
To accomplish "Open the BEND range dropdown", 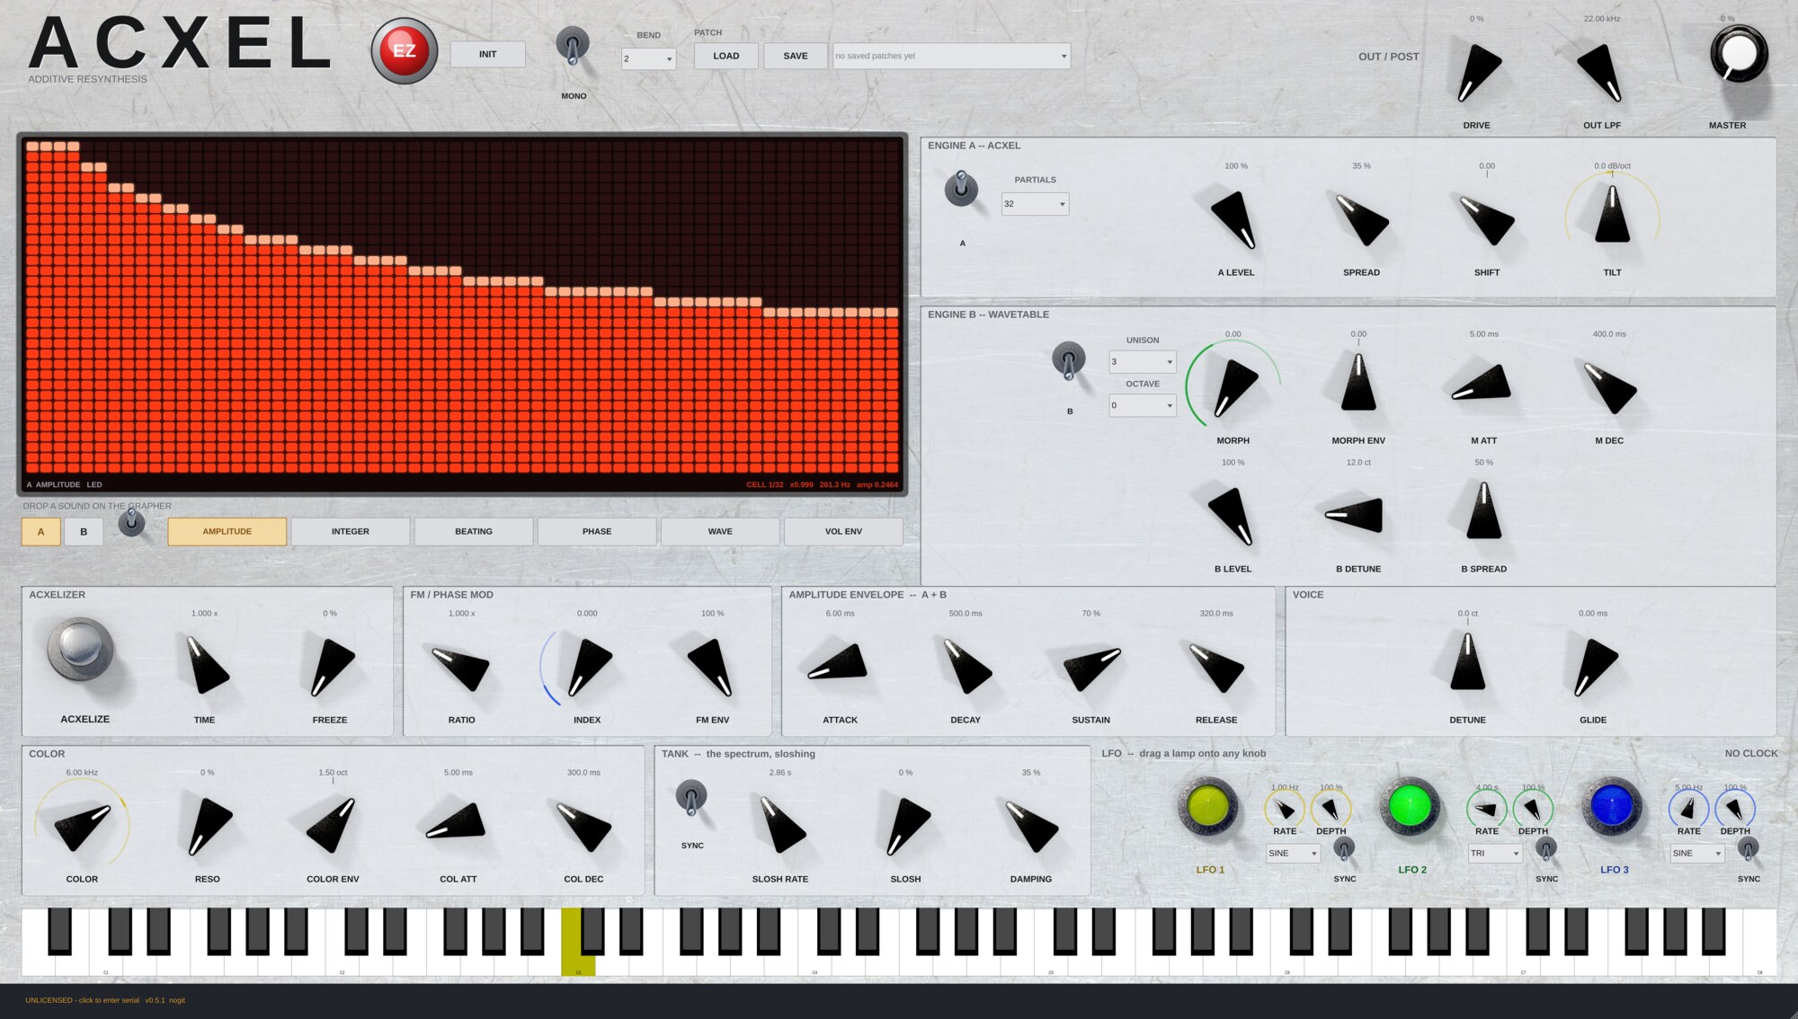I will point(648,59).
